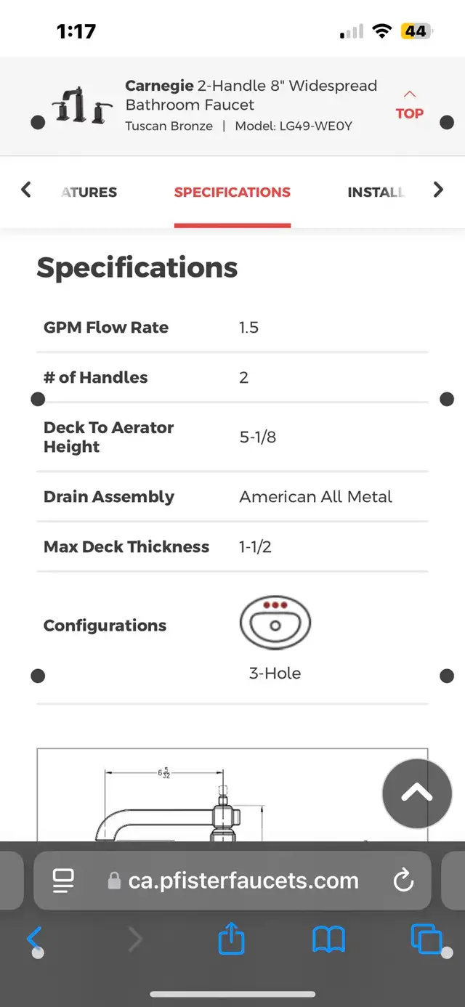Tap the Safari forward arrow
Image resolution: width=465 pixels, height=1007 pixels.
pyautogui.click(x=135, y=939)
